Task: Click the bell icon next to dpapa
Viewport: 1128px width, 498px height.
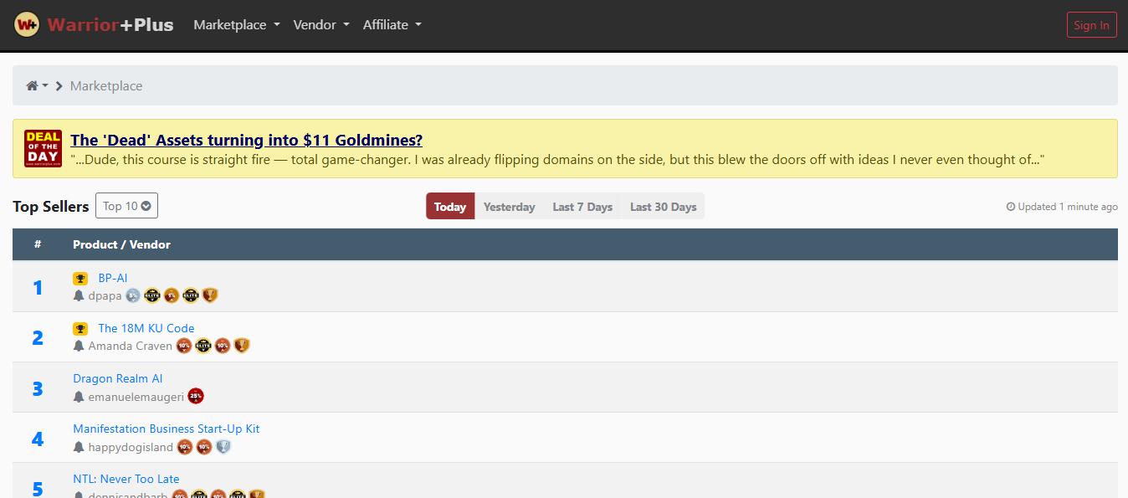Action: tap(79, 295)
